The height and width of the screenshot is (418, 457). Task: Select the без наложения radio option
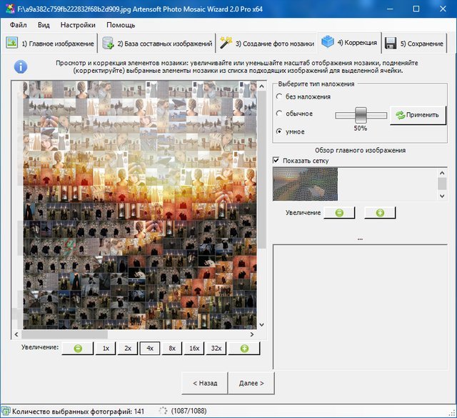[x=279, y=96]
